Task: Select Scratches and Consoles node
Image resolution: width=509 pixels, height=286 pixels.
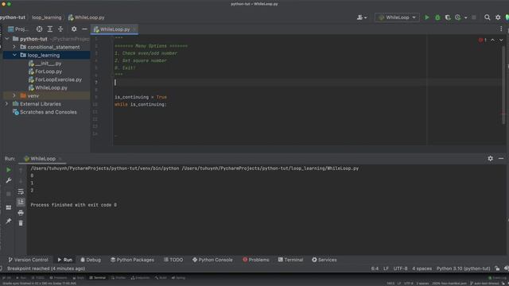Action: [x=45, y=112]
